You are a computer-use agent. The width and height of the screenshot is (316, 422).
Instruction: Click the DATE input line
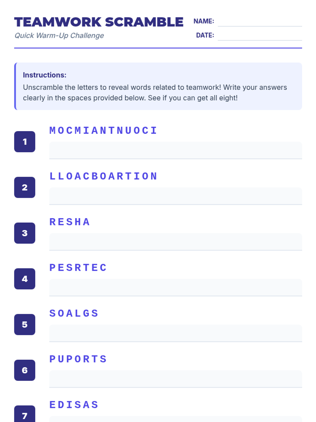[x=260, y=35]
